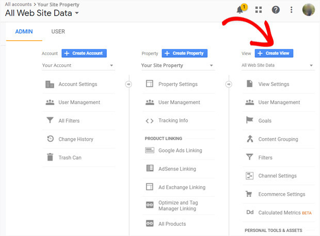Open the three-dot more options menu
The image size is (320, 236).
(292, 10)
